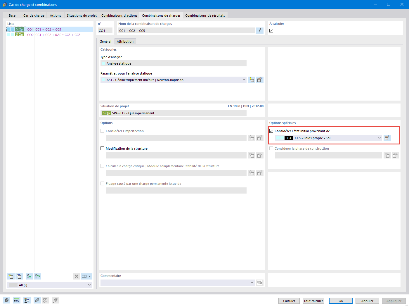Click the n° field showing CO1

point(105,30)
